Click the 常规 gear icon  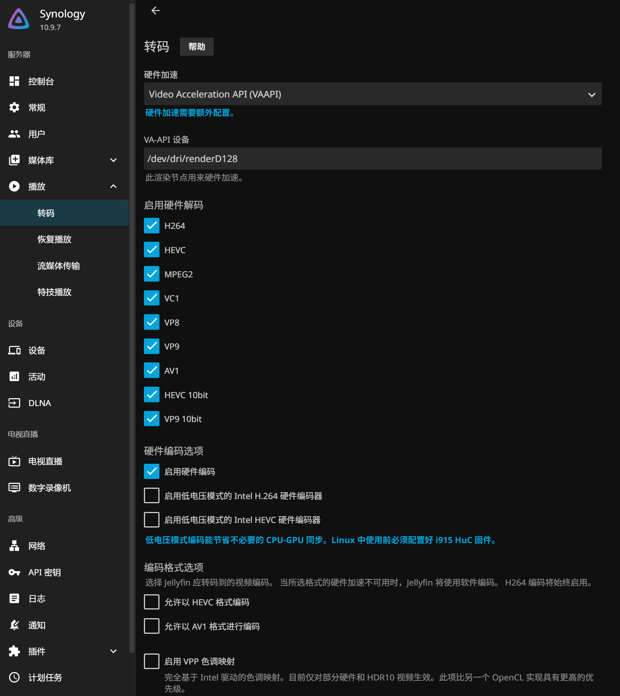[x=14, y=108]
